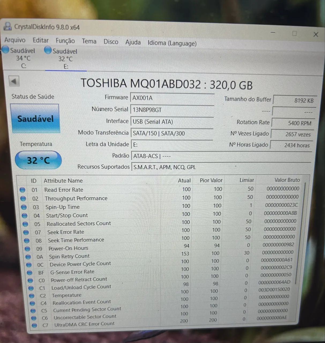Click status dot of Seek Time Performance row
Viewport: 325px width, 343px height.
tap(27, 241)
